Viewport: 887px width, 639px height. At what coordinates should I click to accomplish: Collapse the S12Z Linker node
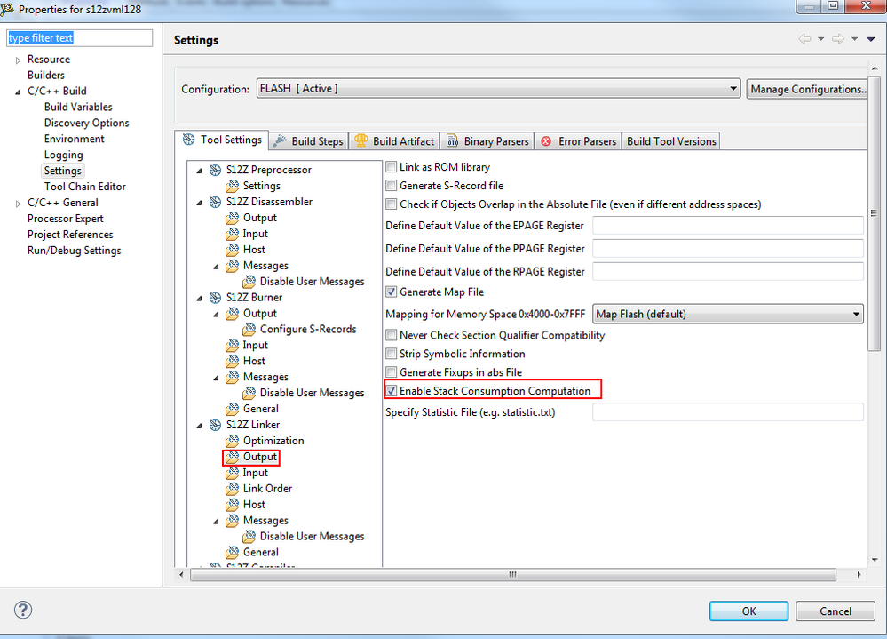coord(199,426)
